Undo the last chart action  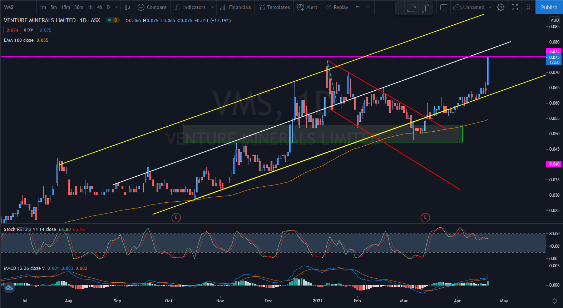coord(358,7)
